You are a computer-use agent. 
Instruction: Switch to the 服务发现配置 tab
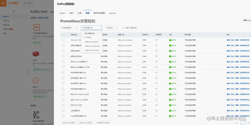pos(99,13)
